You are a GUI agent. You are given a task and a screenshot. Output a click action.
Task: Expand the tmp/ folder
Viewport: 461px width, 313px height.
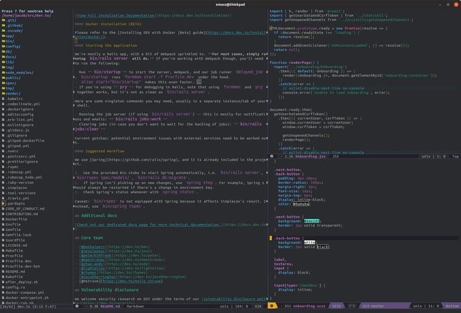[10, 89]
